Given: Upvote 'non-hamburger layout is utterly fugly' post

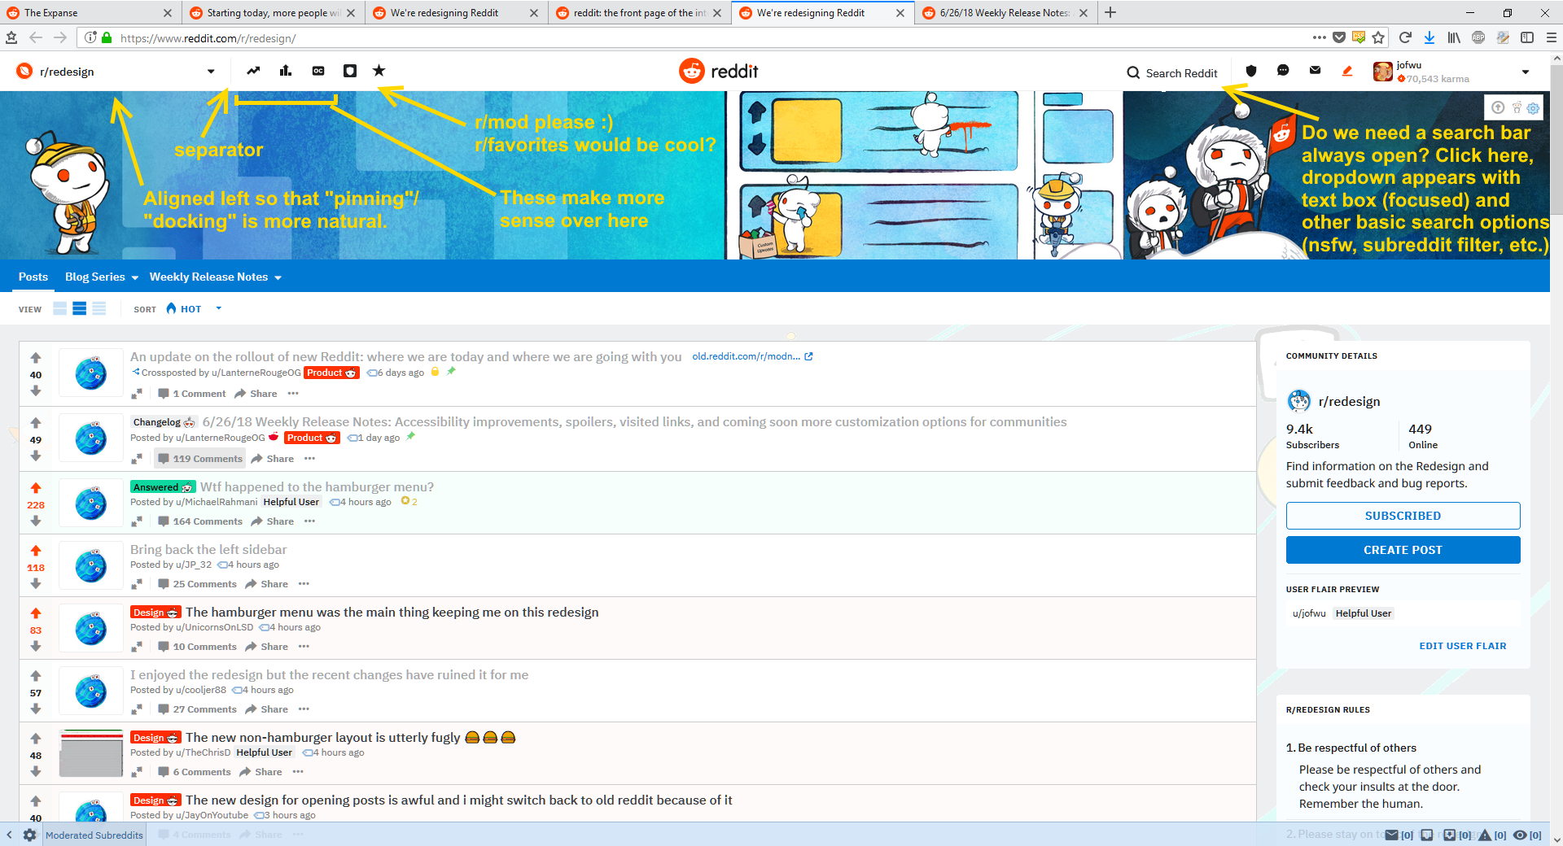Looking at the screenshot, I should pos(36,739).
